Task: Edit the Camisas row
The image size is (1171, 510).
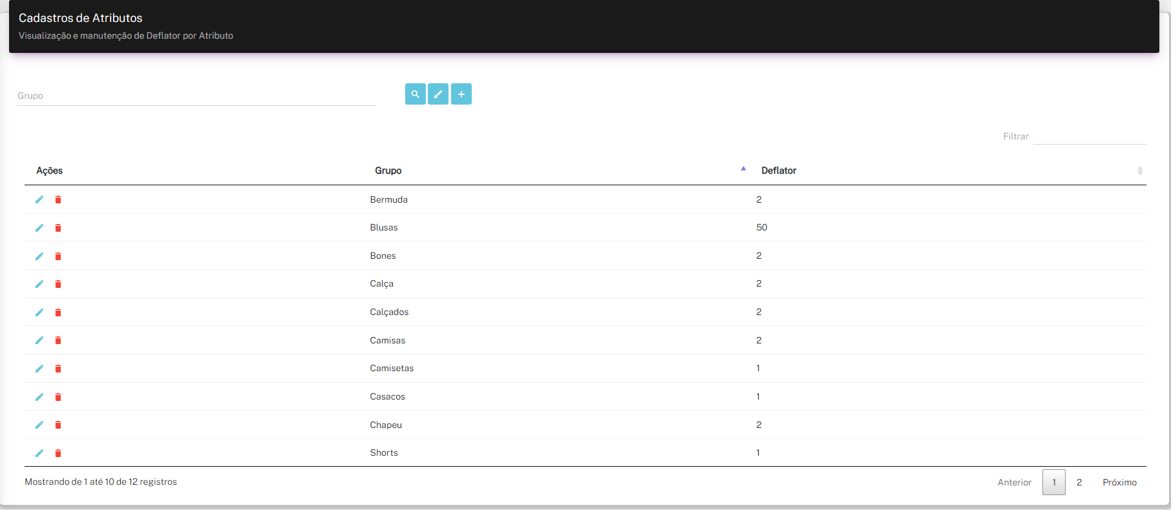Action: click(x=39, y=340)
